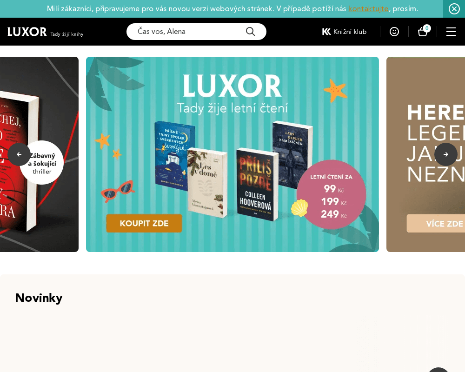The width and height of the screenshot is (465, 372).
Task: Open Knižní klub link
Action: click(344, 32)
